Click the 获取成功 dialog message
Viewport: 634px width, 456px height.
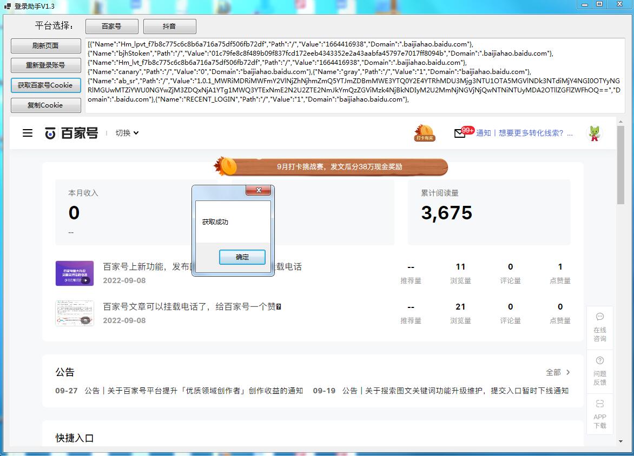[x=215, y=222]
